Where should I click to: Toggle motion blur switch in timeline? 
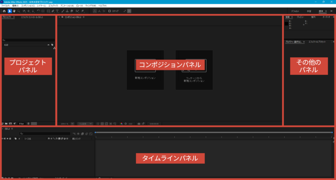(x=87, y=134)
